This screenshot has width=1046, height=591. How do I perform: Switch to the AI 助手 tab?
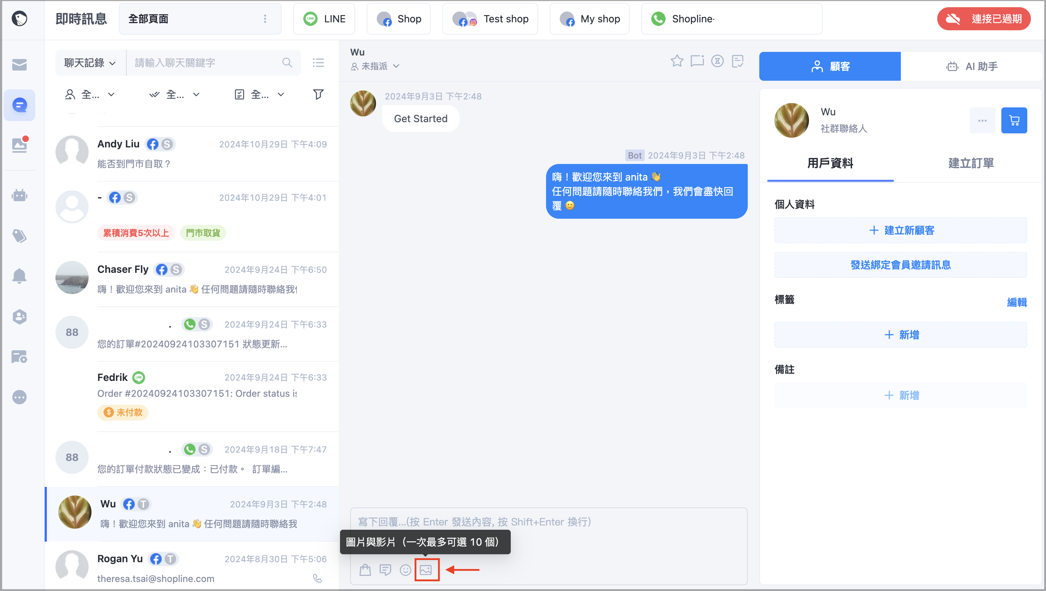971,66
